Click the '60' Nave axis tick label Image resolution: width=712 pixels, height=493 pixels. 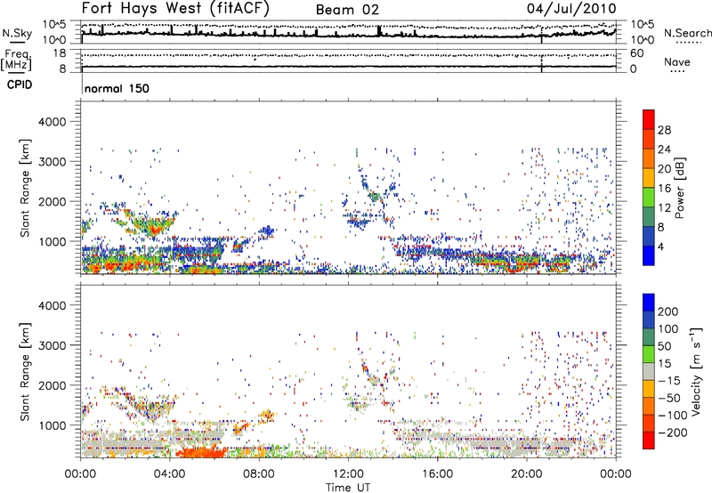pyautogui.click(x=636, y=53)
